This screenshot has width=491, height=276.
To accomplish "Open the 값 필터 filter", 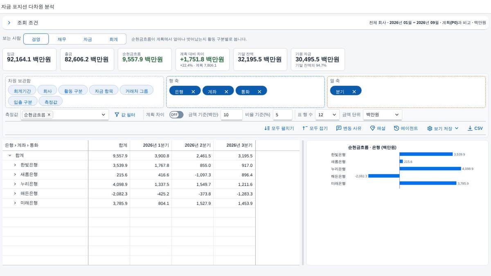I will pyautogui.click(x=125, y=115).
